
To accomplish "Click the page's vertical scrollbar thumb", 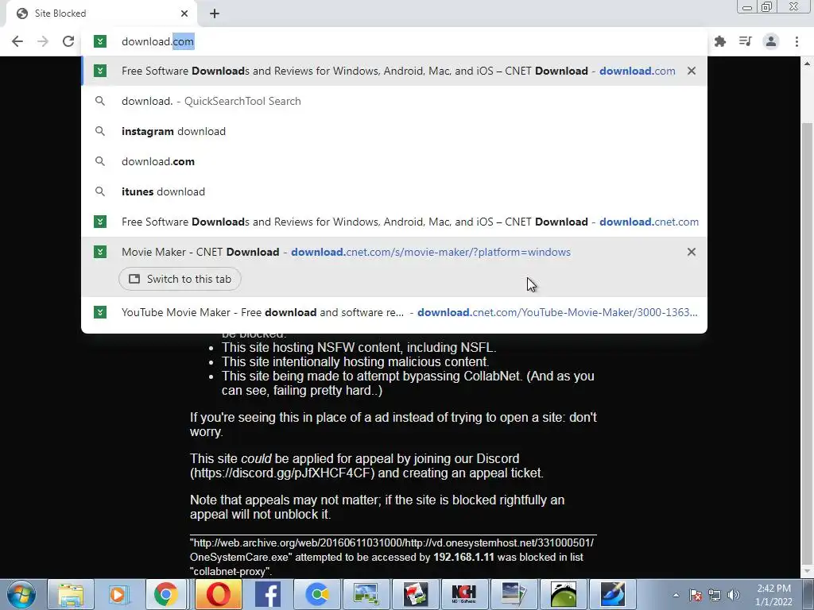I will pos(808,342).
